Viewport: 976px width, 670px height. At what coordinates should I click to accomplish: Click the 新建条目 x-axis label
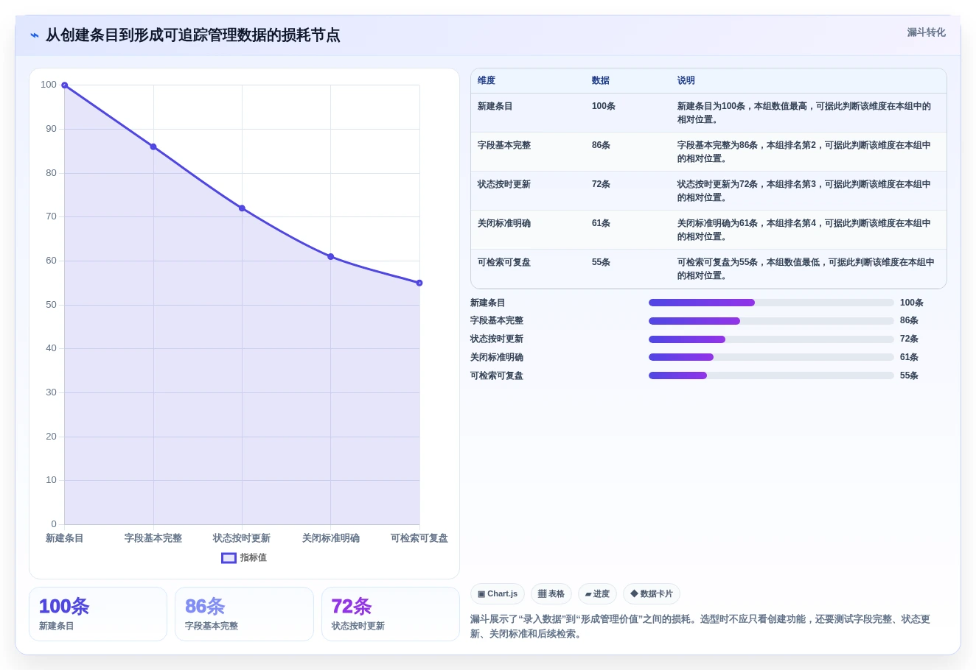click(65, 538)
